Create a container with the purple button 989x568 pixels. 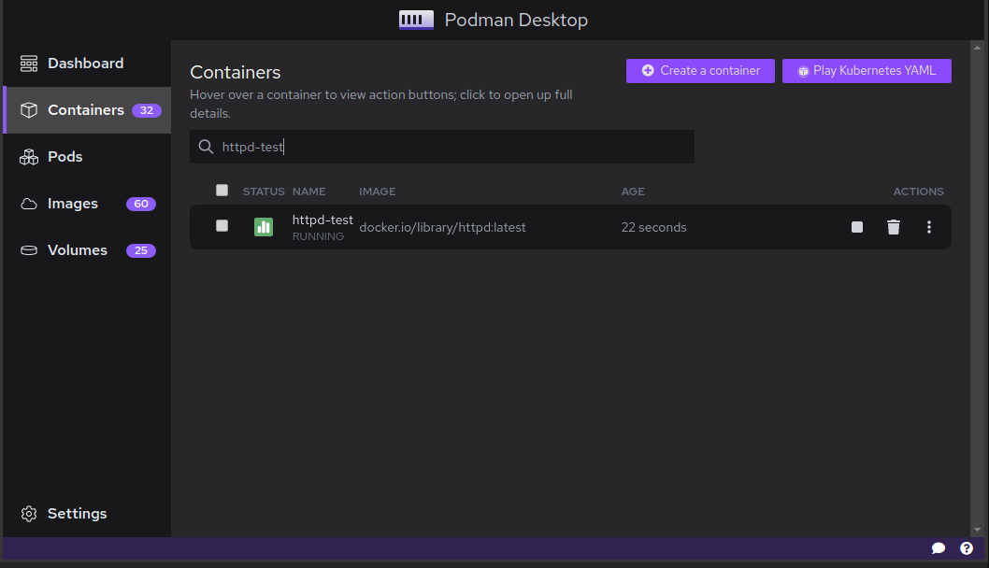pos(699,70)
